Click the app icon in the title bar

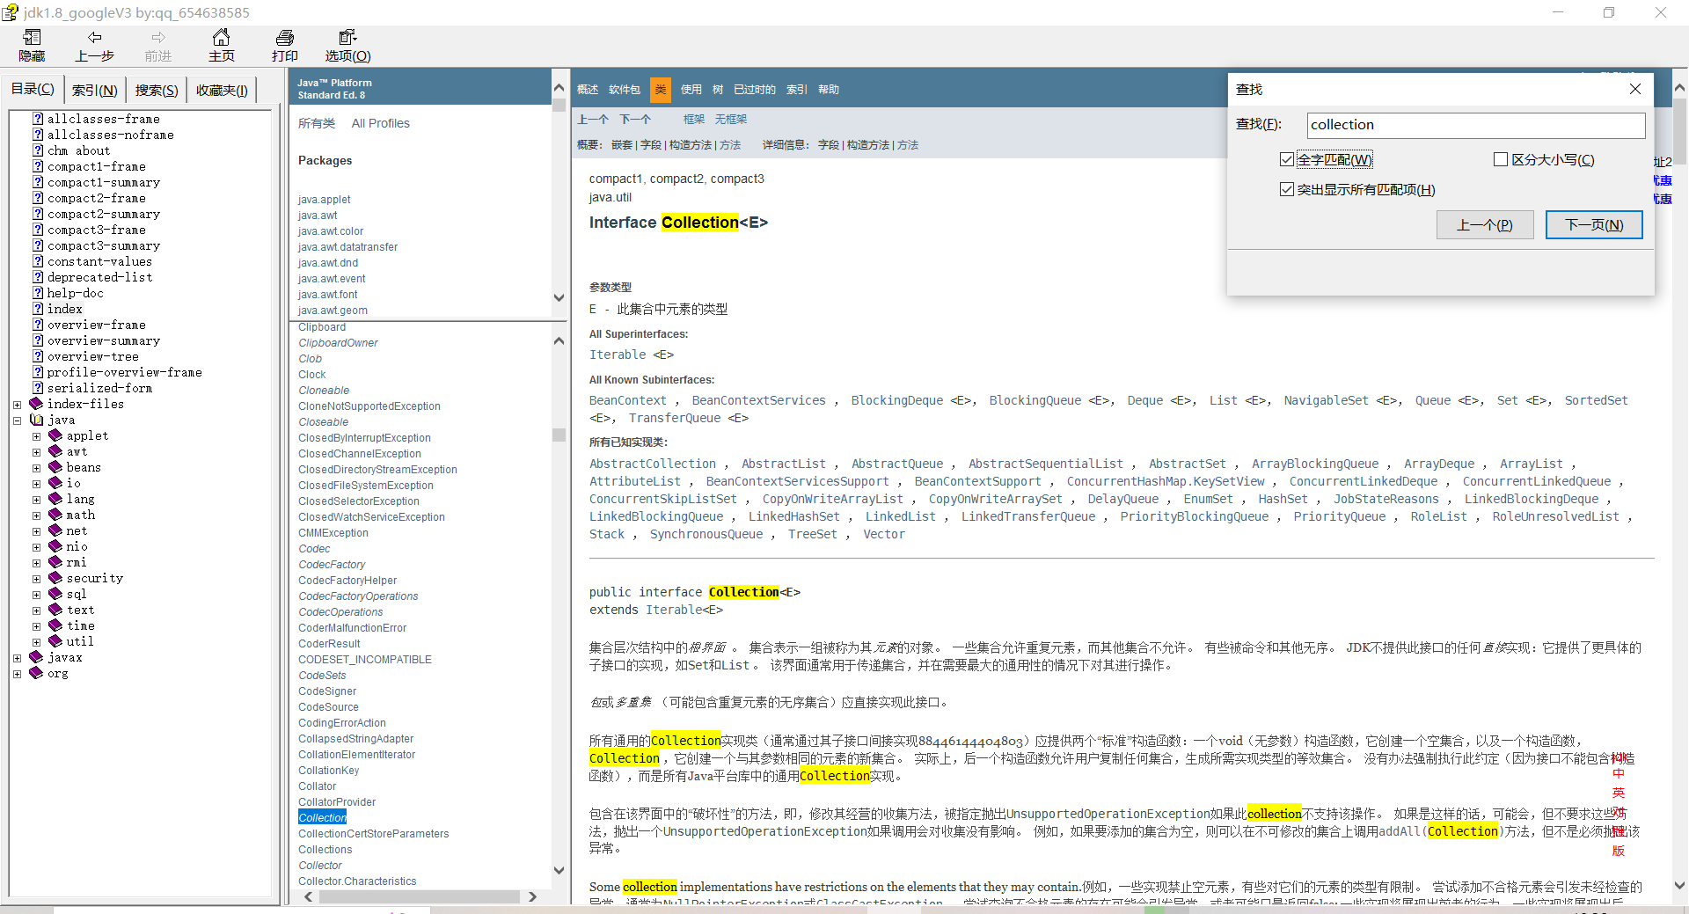10,12
